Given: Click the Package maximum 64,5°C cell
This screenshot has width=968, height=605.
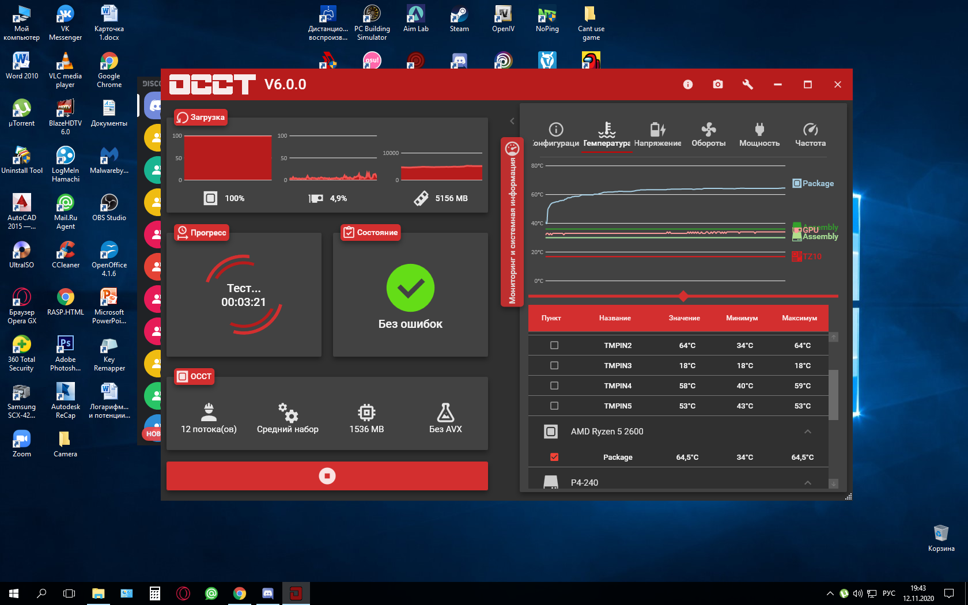Looking at the screenshot, I should 803,457.
